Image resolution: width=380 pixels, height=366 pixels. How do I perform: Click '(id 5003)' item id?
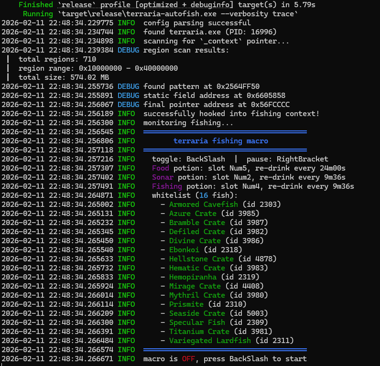(x=249, y=313)
